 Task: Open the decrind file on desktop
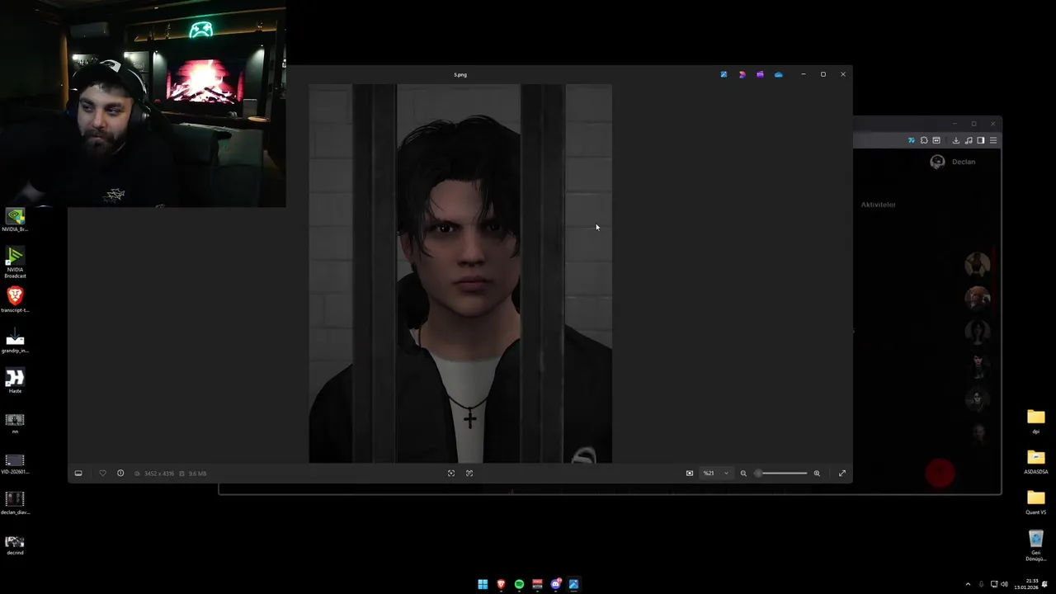15,544
